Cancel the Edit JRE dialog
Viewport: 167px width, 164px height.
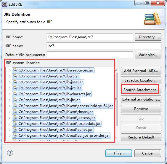pos(148,153)
